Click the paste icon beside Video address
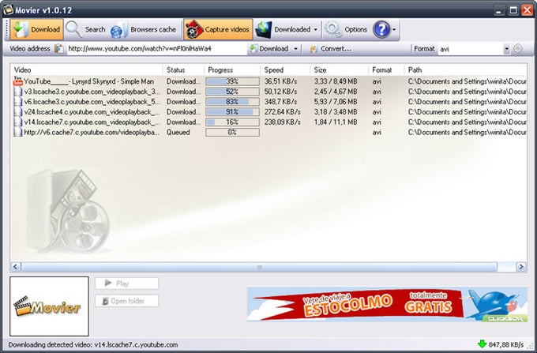The width and height of the screenshot is (537, 353). coord(59,49)
